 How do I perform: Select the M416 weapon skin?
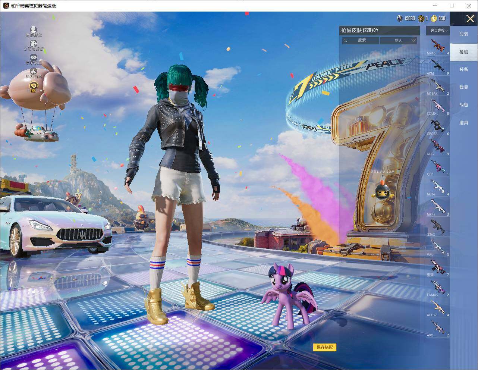[x=438, y=46]
